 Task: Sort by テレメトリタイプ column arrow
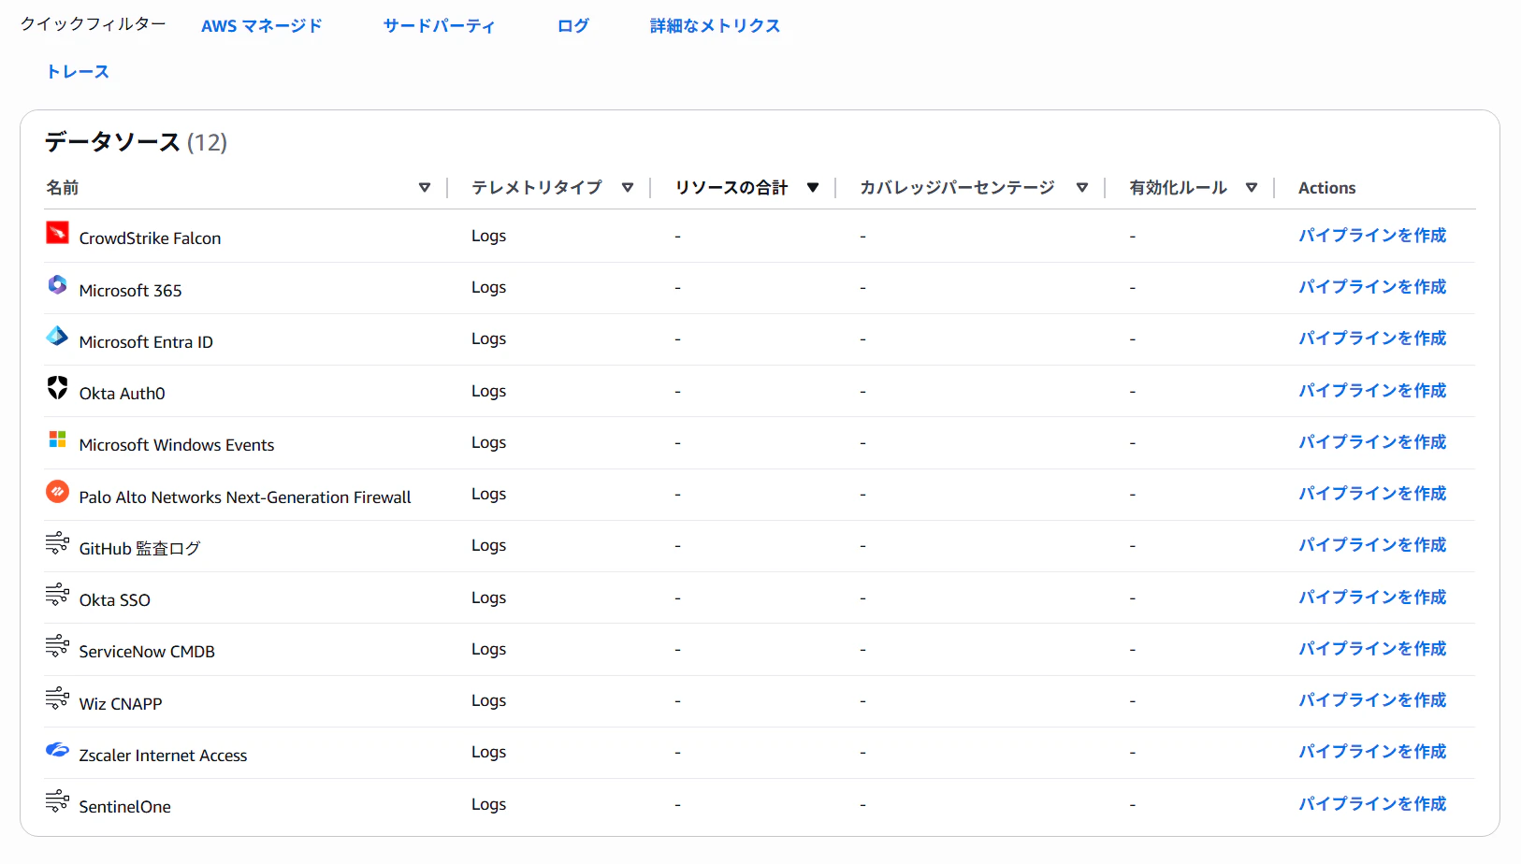tap(628, 188)
